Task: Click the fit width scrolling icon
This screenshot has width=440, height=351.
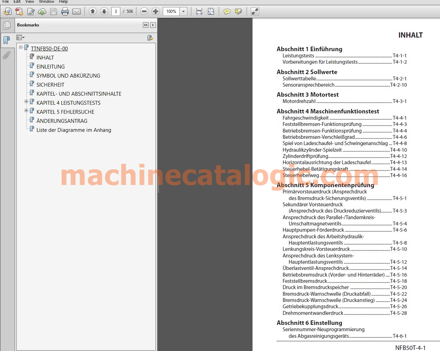Action: click(199, 11)
